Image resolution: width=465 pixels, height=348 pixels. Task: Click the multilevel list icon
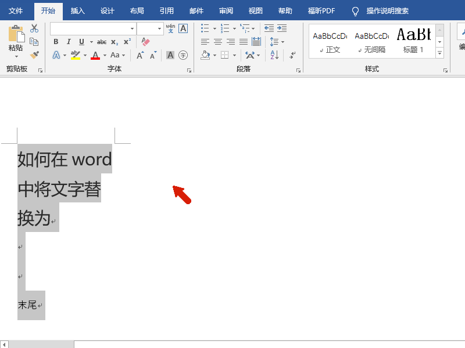point(245,28)
